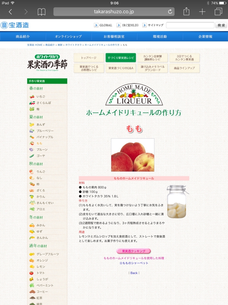Click the Back link below the recipe
The image size is (228, 305).
(134, 273)
